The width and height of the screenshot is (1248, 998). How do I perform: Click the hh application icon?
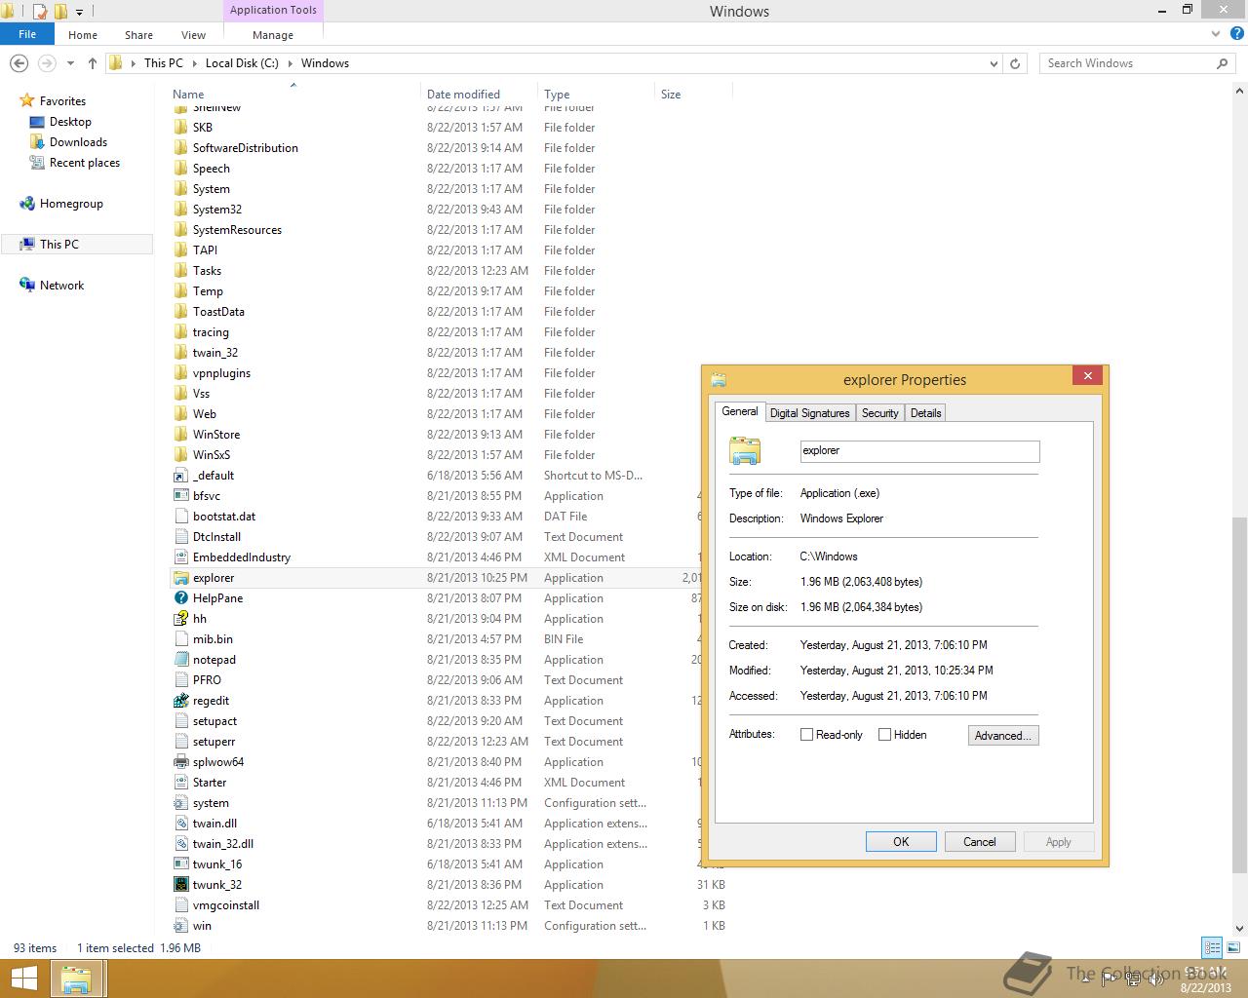click(x=180, y=619)
